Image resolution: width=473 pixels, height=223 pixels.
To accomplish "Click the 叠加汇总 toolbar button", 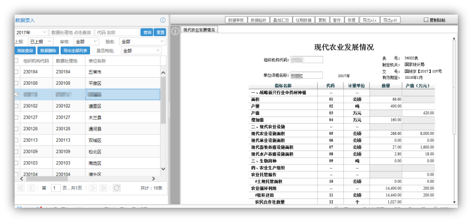I will pos(281,20).
